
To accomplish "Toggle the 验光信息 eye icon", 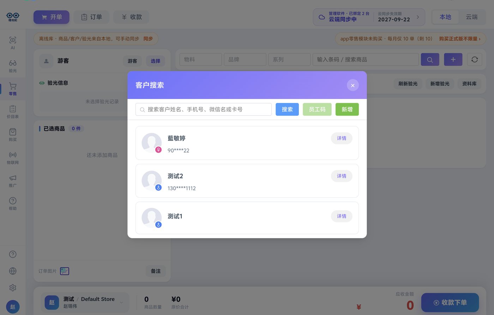I will tap(42, 83).
